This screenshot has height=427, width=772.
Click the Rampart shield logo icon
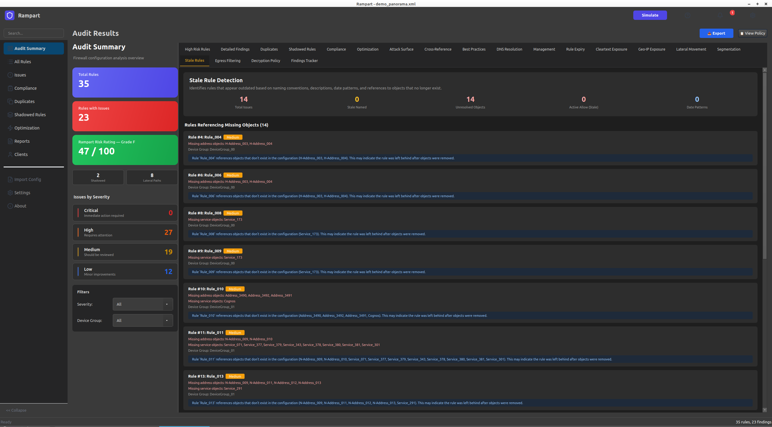click(10, 15)
